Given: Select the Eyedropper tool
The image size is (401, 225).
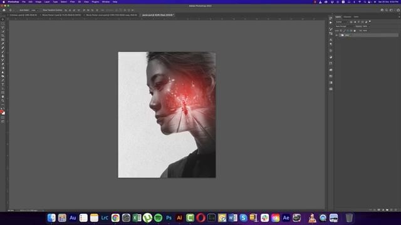Looking at the screenshot, I should tap(3, 44).
